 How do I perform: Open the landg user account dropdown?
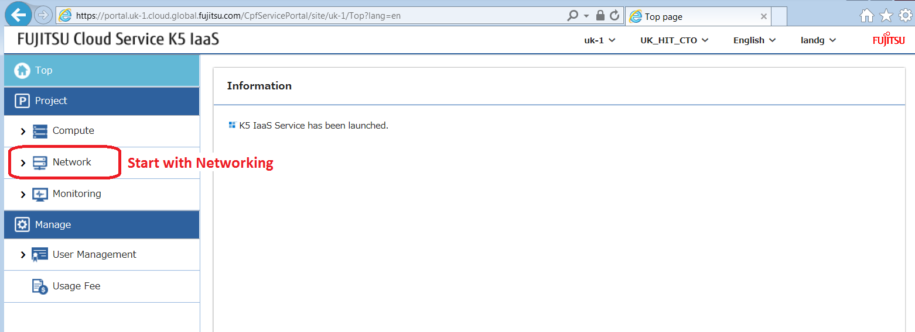[818, 40]
